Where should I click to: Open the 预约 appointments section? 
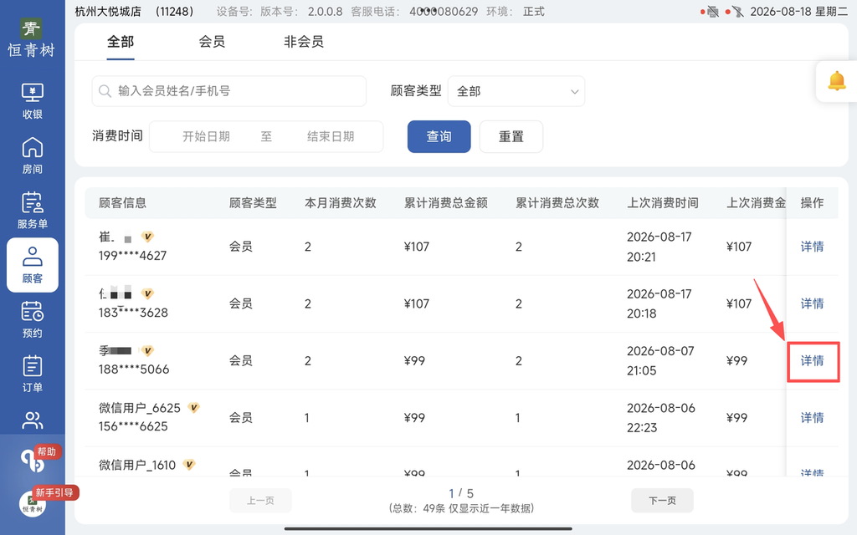[x=33, y=319]
